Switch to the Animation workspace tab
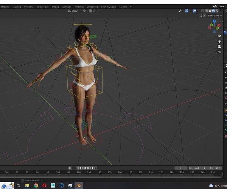Viewport: 227px width, 189px height. pyautogui.click(x=67, y=7)
